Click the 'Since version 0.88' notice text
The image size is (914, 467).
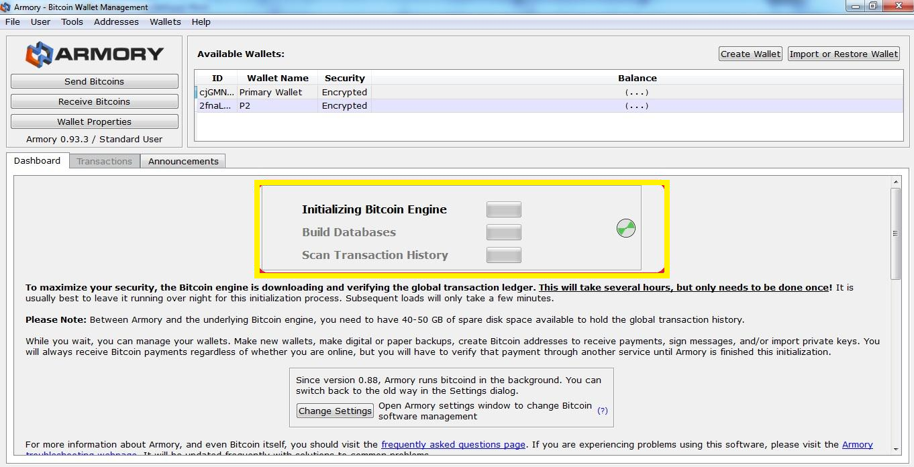click(x=449, y=385)
